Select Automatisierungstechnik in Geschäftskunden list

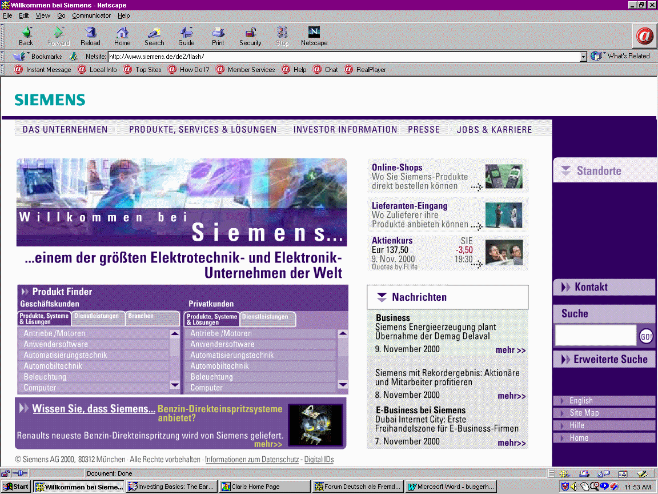point(93,355)
